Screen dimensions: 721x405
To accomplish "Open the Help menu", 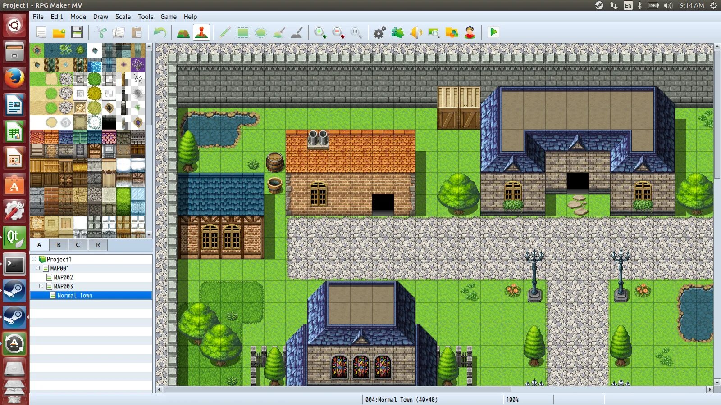I will click(190, 17).
